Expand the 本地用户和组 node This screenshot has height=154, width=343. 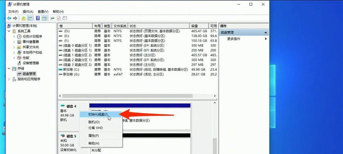pyautogui.click(x=14, y=52)
